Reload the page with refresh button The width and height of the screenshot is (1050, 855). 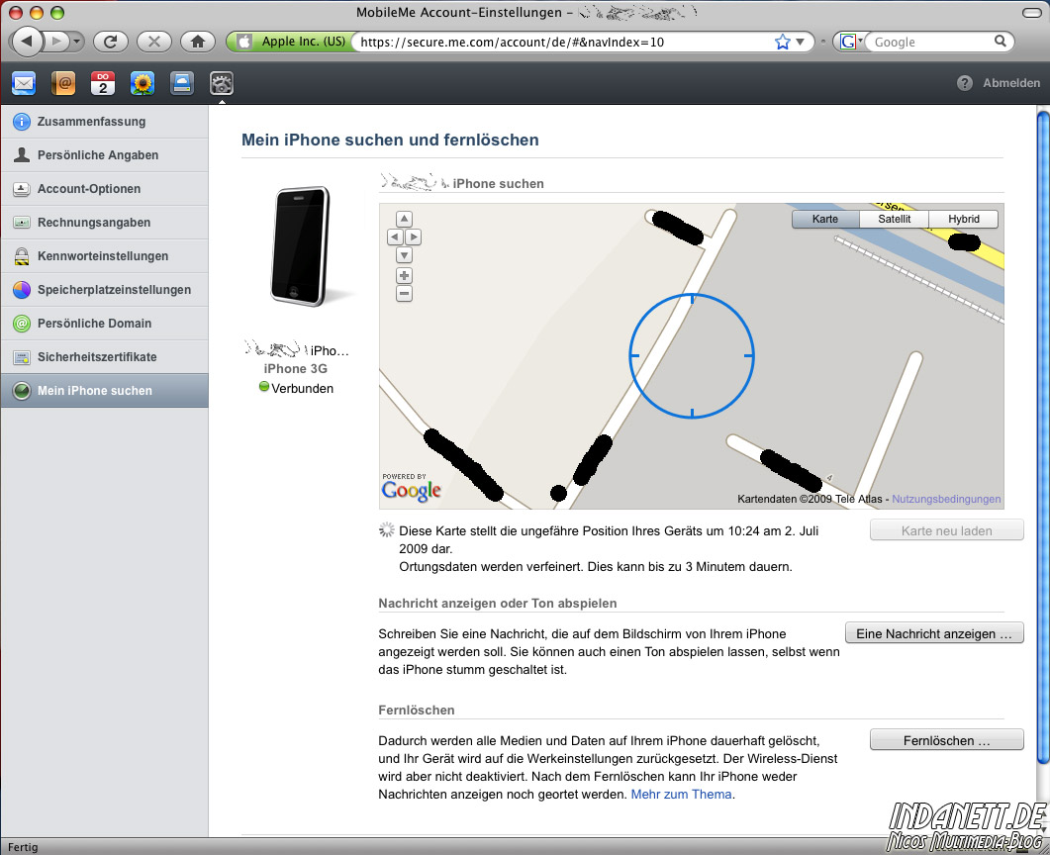[x=111, y=42]
